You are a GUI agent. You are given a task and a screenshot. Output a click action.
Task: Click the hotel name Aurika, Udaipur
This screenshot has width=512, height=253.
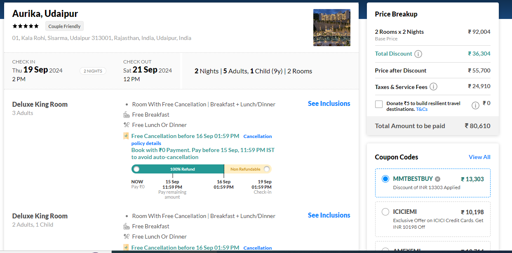(x=45, y=14)
